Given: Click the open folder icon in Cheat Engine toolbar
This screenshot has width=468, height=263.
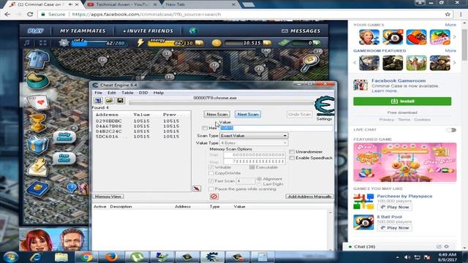Looking at the screenshot, I should pos(109,101).
